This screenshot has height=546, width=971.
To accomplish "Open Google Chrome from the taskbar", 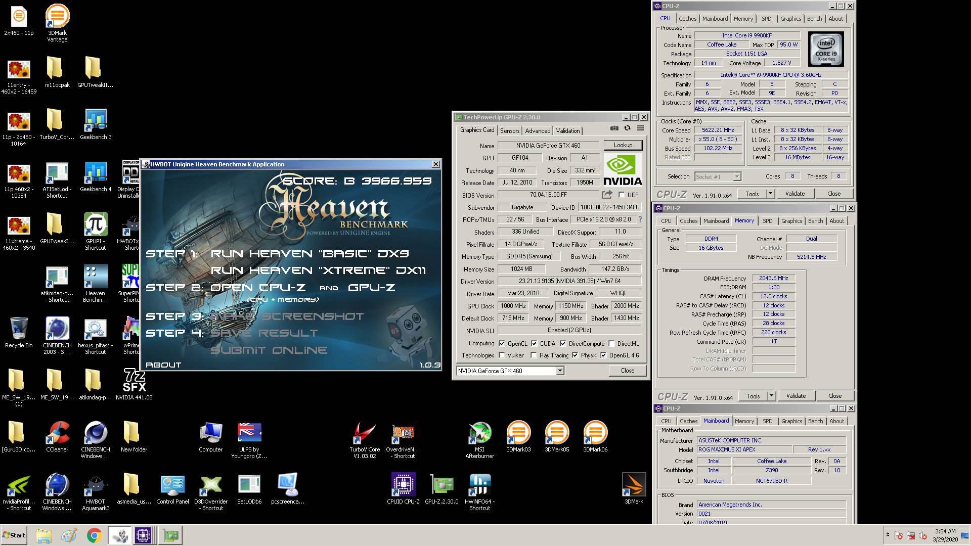I will point(94,535).
